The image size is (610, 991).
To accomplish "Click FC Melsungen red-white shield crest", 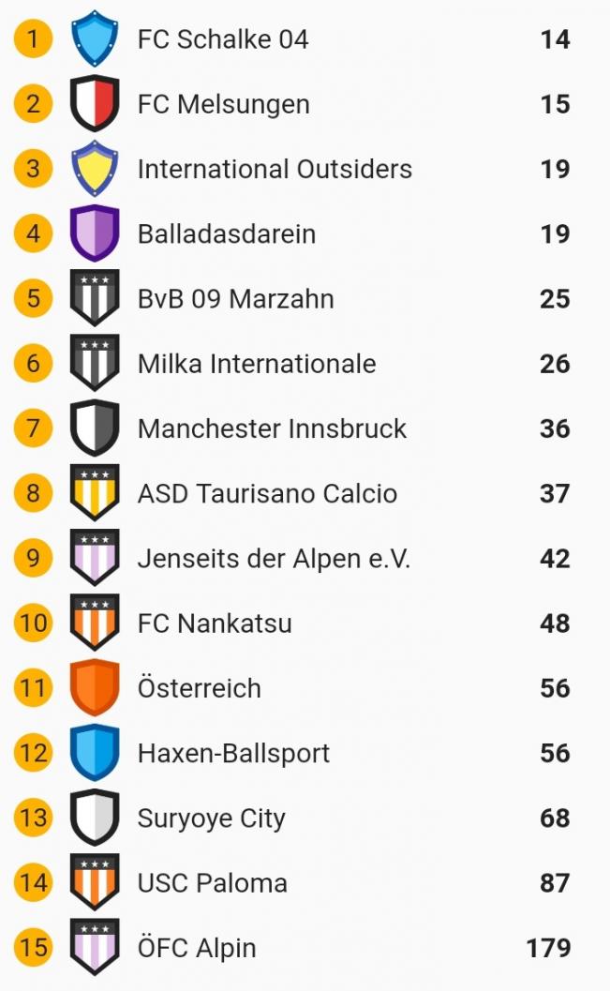I will click(95, 103).
